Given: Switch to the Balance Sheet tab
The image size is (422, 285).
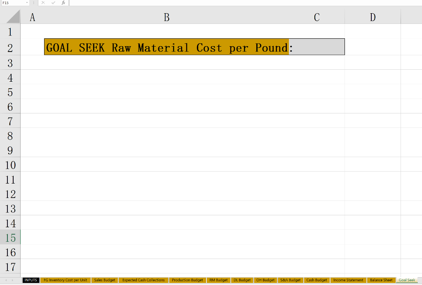Looking at the screenshot, I should pyautogui.click(x=381, y=280).
